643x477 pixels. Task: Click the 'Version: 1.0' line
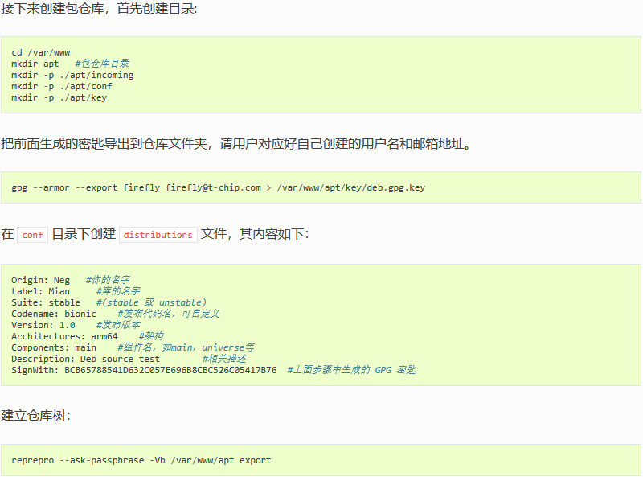(x=43, y=325)
